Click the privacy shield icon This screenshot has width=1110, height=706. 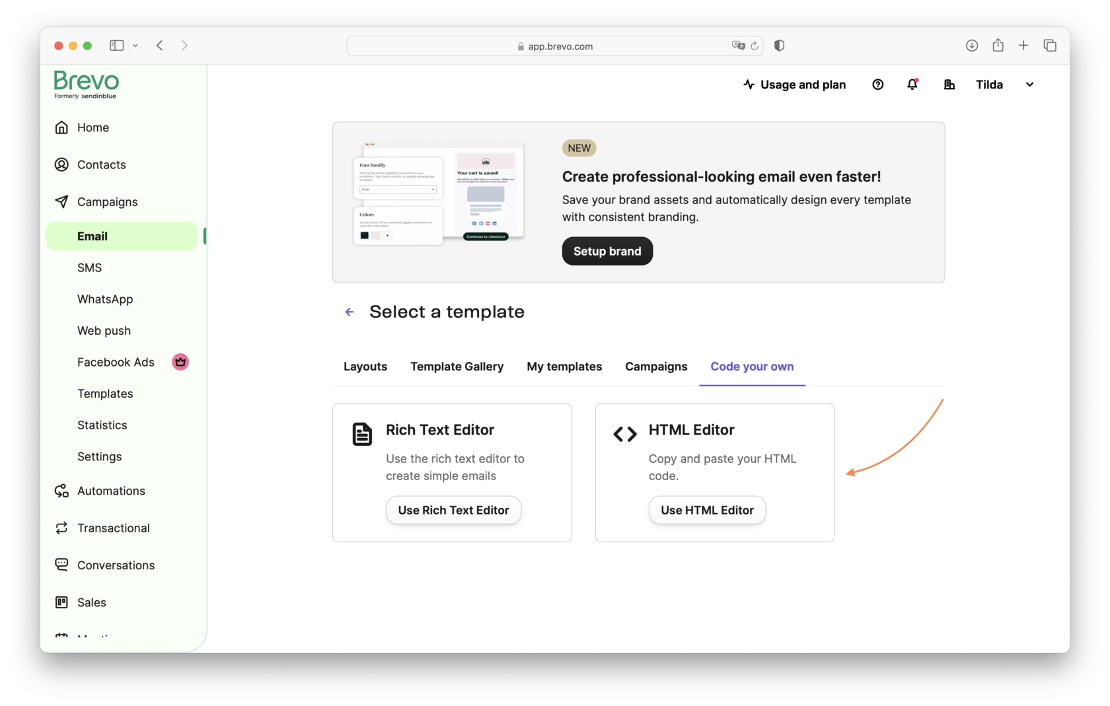coord(780,46)
